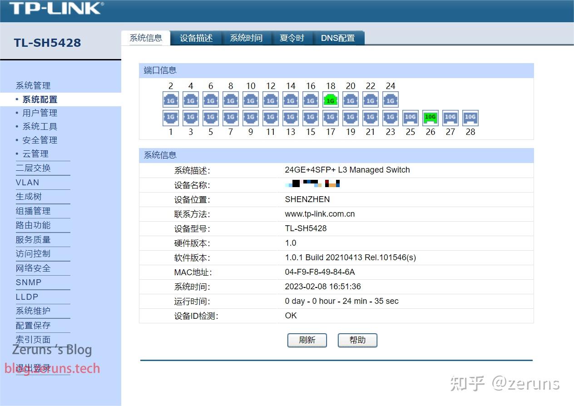Viewport: 574px width, 406px height.
Task: Click port 20 icon
Action: (351, 99)
